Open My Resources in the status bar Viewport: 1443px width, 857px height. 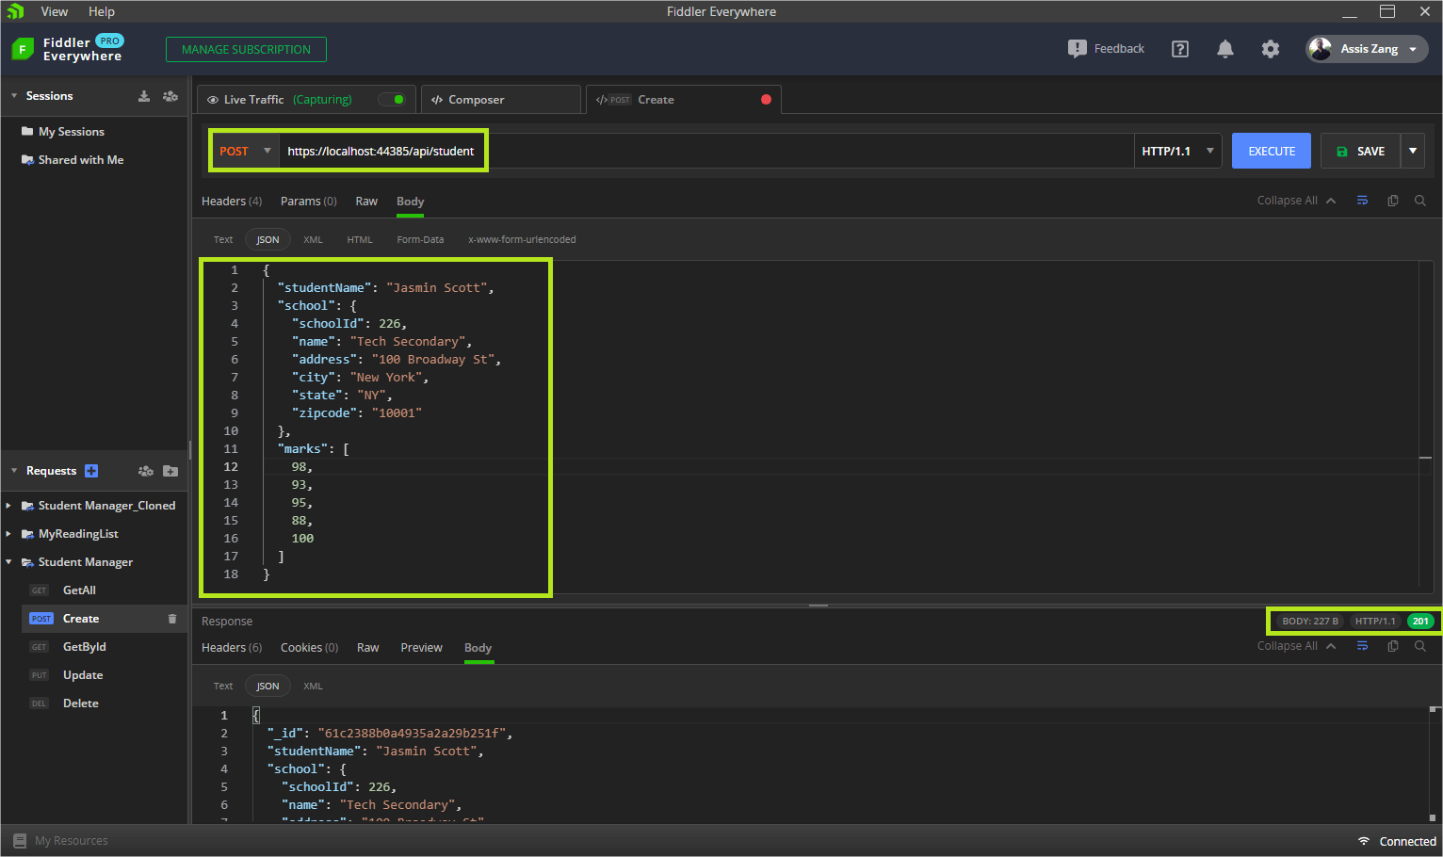pos(60,841)
